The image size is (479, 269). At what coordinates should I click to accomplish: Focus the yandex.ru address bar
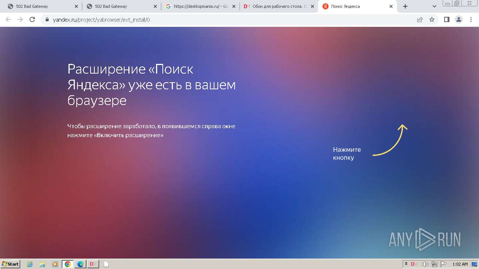232,19
